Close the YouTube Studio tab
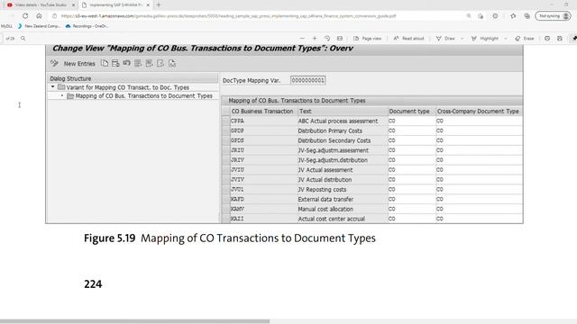Image resolution: width=577 pixels, height=324 pixels. pyautogui.click(x=73, y=5)
